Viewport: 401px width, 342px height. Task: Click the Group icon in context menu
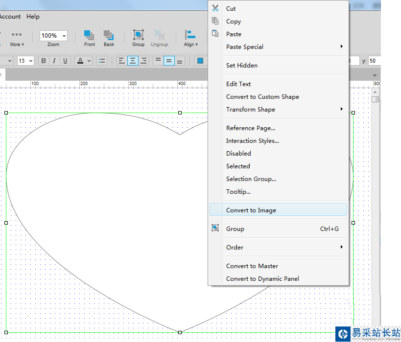[215, 228]
